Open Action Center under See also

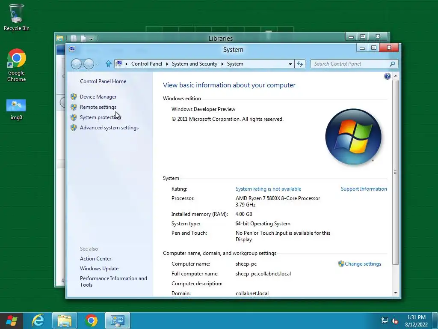(95, 259)
